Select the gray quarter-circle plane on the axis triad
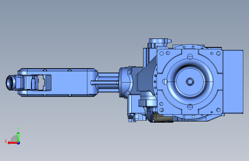The width and height of the screenshot is (249, 161). coord(14,138)
